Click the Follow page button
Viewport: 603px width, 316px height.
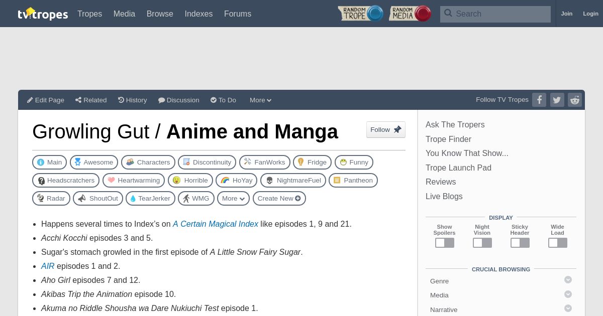tap(386, 129)
